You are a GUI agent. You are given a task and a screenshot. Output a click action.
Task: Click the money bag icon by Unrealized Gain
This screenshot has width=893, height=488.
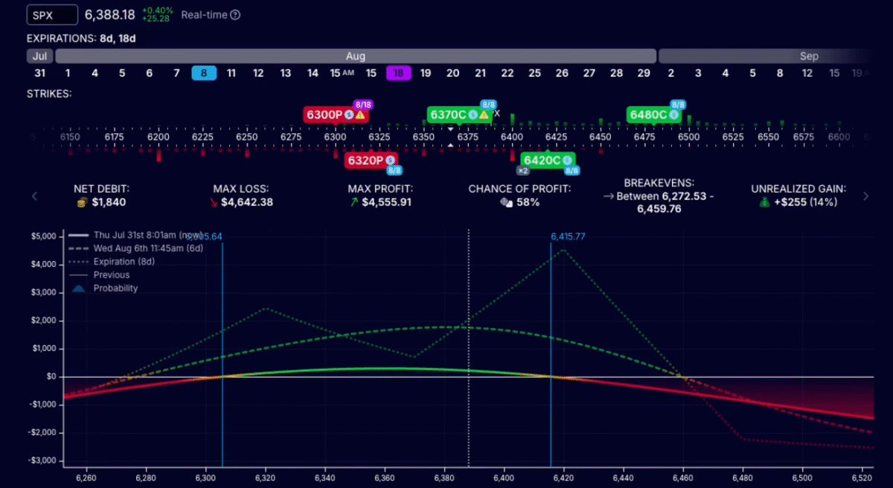(764, 202)
